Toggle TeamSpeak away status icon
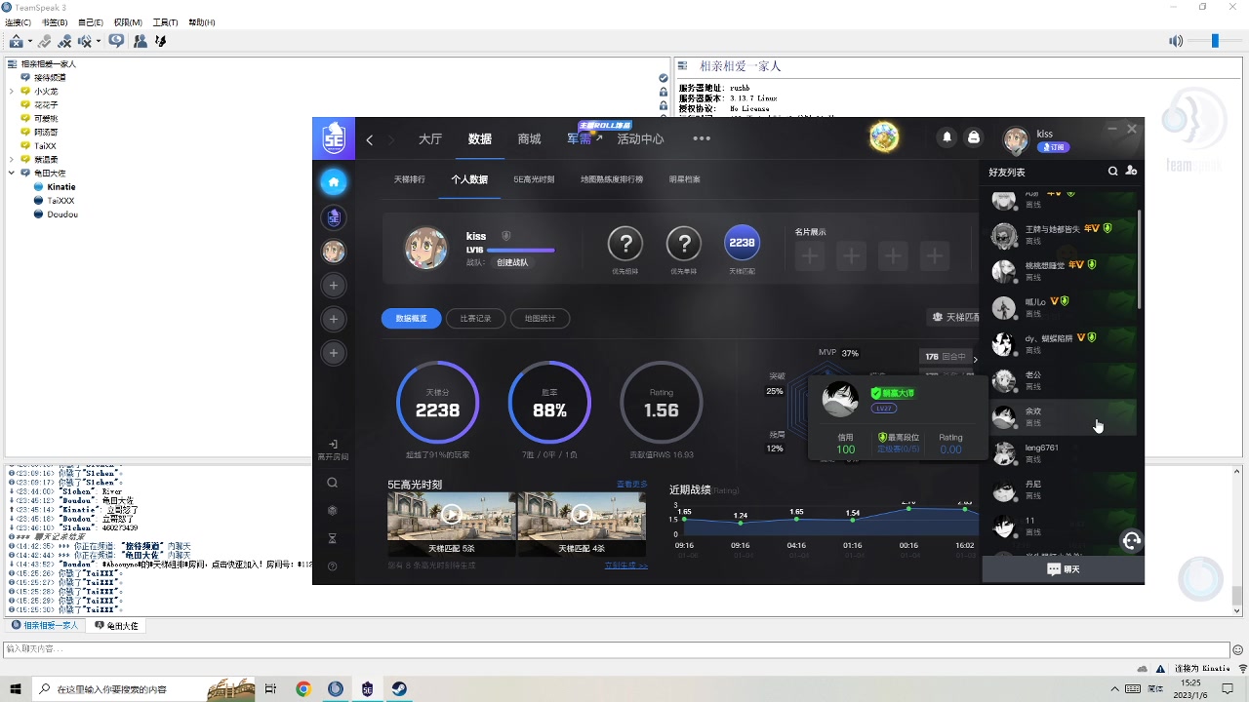Image resolution: width=1249 pixels, height=702 pixels. click(x=116, y=41)
